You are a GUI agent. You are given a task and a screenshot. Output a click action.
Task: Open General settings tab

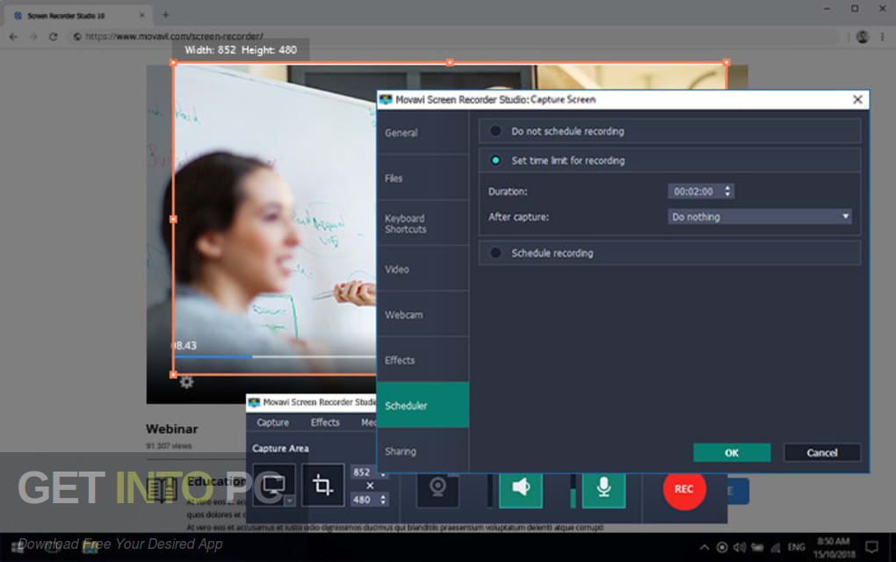click(423, 133)
